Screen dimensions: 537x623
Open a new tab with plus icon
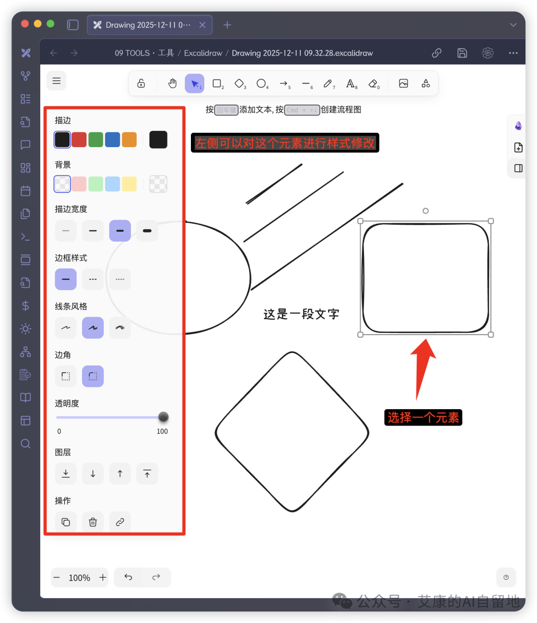227,25
